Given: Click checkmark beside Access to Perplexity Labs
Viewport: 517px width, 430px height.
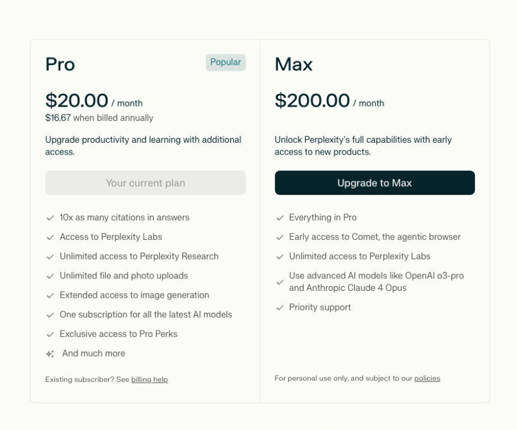Looking at the screenshot, I should click(50, 238).
